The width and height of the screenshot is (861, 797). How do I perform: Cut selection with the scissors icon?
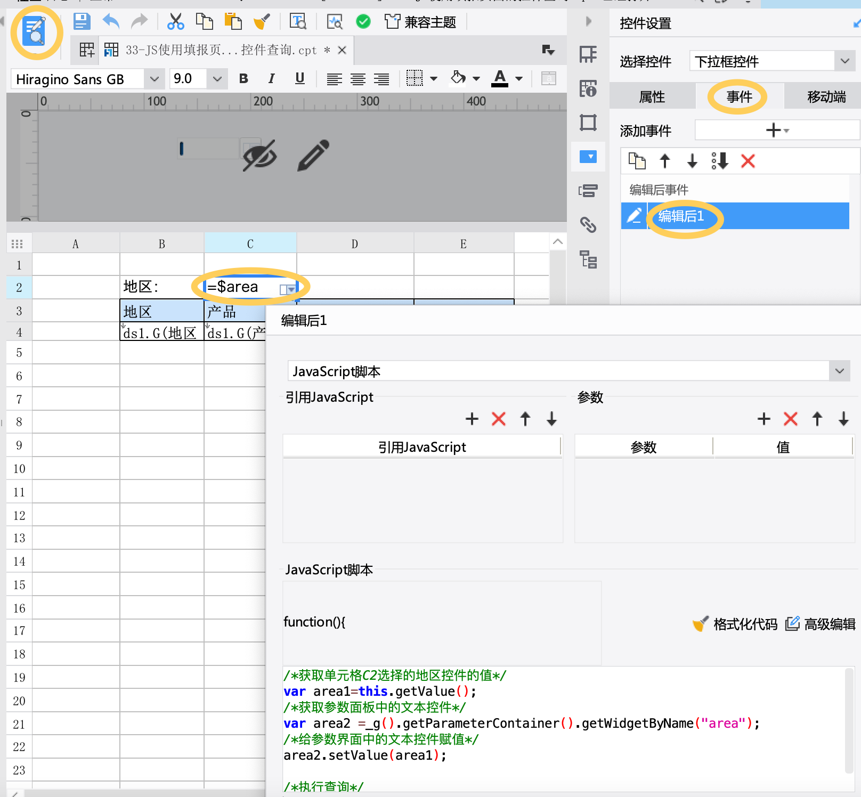click(x=175, y=21)
